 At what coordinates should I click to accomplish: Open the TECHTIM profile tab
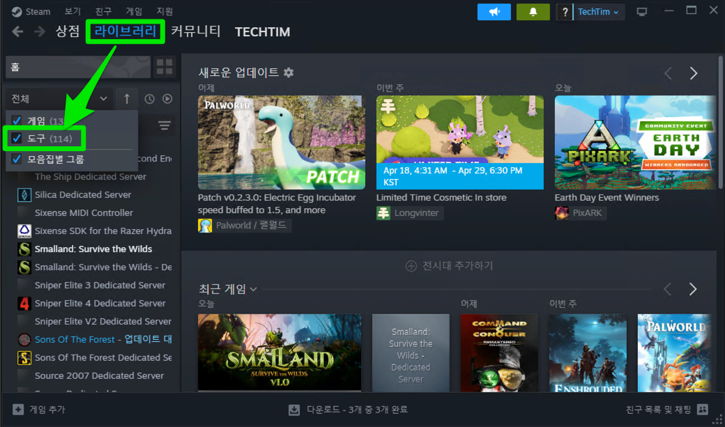(263, 32)
